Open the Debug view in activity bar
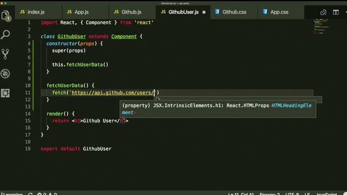The width and height of the screenshot is (347, 195). point(5,74)
